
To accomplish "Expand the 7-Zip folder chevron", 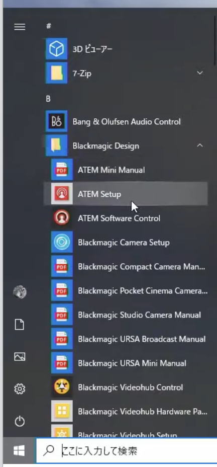I will (200, 72).
